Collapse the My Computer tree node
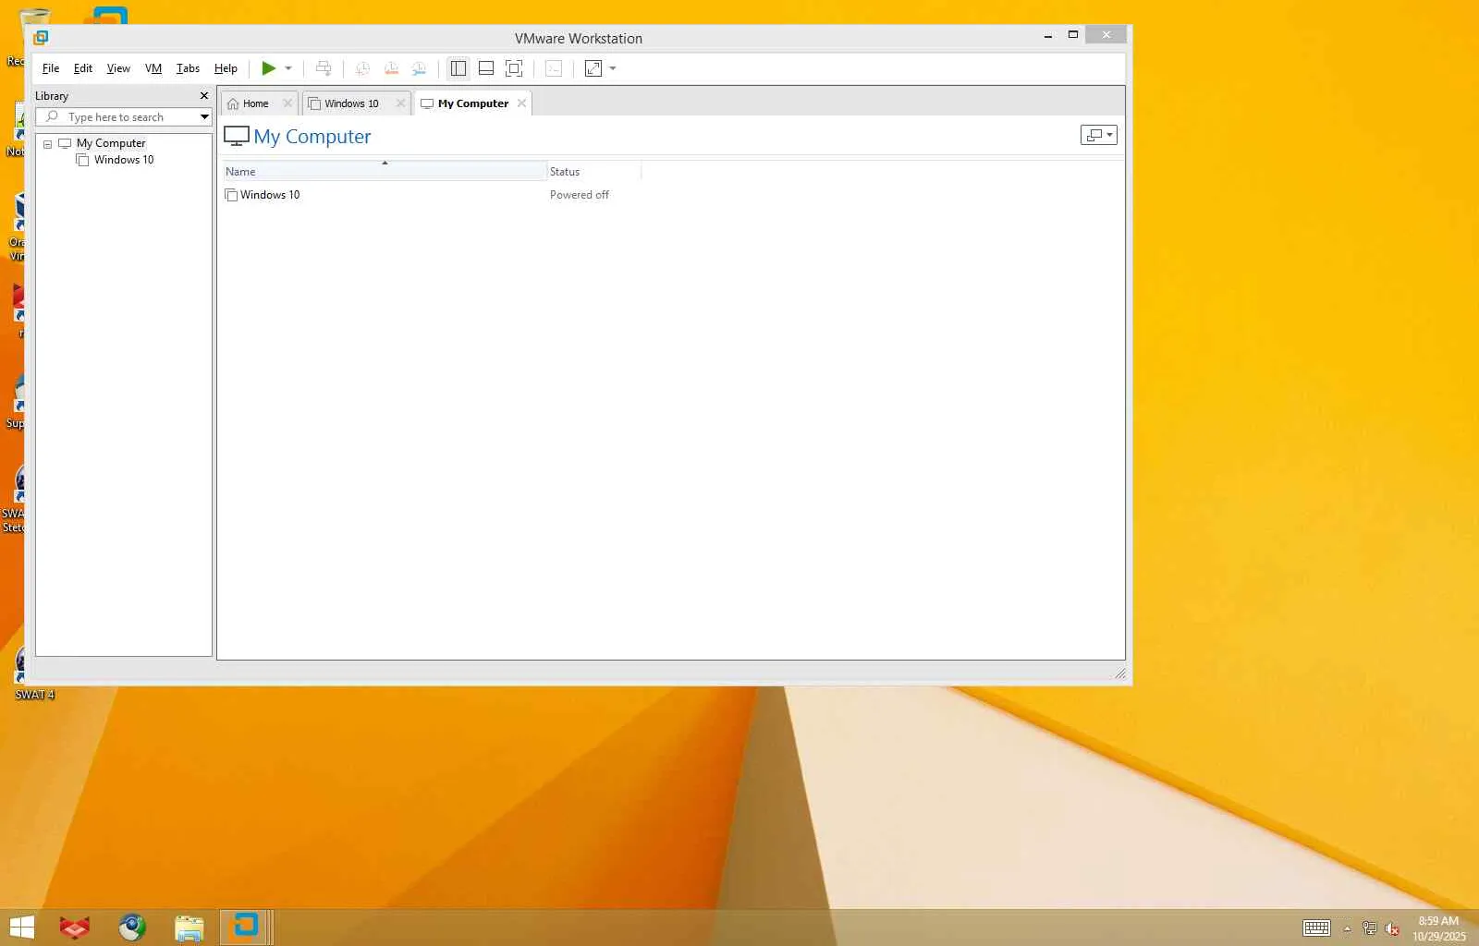Image resolution: width=1479 pixels, height=946 pixels. 48,144
